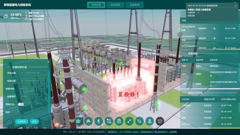
Task: Toggle the 带电作业 switch on
Action: click(x=21, y=104)
